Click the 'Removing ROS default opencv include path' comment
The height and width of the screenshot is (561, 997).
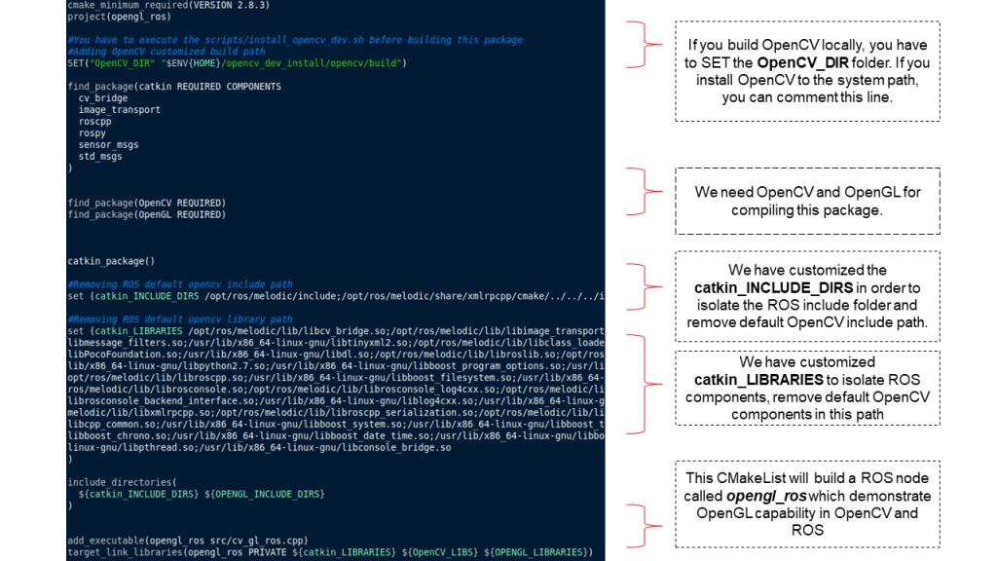(x=179, y=284)
